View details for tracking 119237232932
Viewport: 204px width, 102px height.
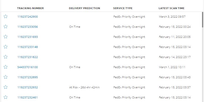(27, 87)
